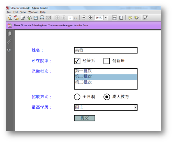
Task: Open the Attachments paperclip panel
Action: (10, 42)
